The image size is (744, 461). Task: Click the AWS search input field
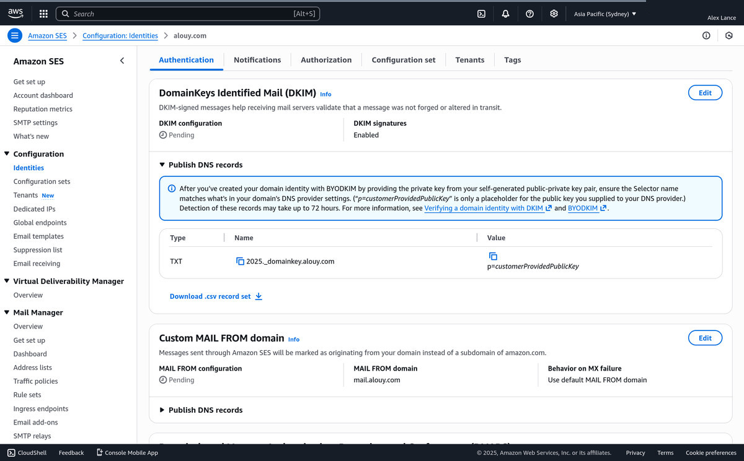click(x=186, y=14)
